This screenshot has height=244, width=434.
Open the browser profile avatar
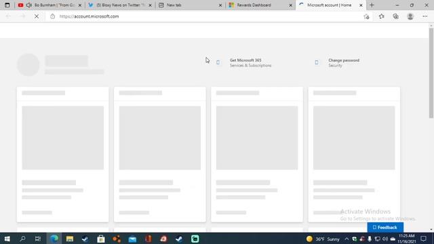click(410, 16)
